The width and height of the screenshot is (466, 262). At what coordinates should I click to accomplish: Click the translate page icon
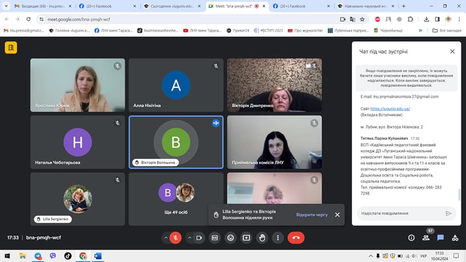353,19
